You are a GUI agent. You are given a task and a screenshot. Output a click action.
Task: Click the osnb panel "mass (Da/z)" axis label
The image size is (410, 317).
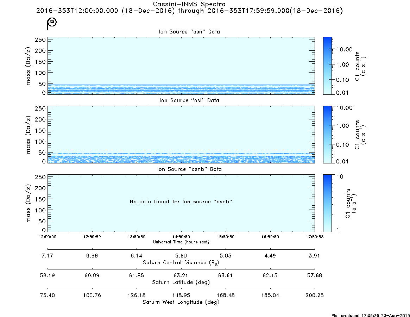point(28,203)
